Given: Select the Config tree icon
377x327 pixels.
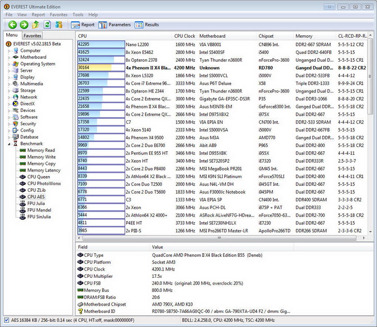Looking at the screenshot, I should tap(16, 130).
